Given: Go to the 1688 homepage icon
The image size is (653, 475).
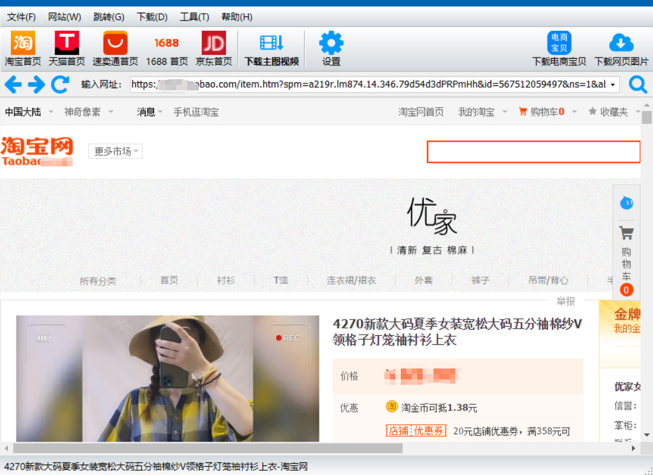Looking at the screenshot, I should (x=166, y=44).
